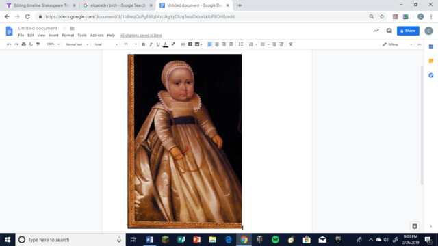This screenshot has width=438, height=246.
Task: Open line spacing options
Action: (241, 44)
